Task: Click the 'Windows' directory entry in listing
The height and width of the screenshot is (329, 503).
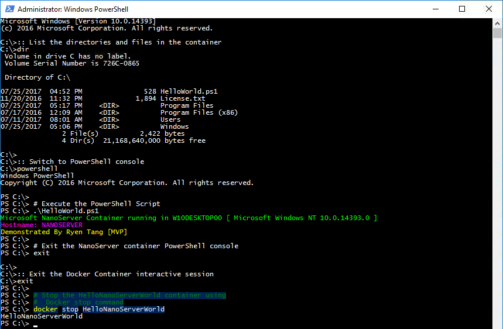Action: click(174, 126)
